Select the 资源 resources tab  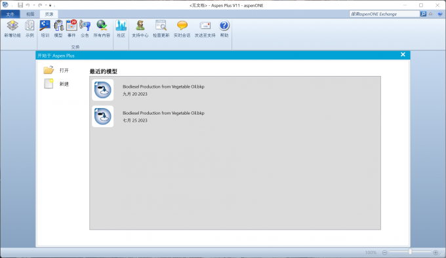tap(49, 14)
